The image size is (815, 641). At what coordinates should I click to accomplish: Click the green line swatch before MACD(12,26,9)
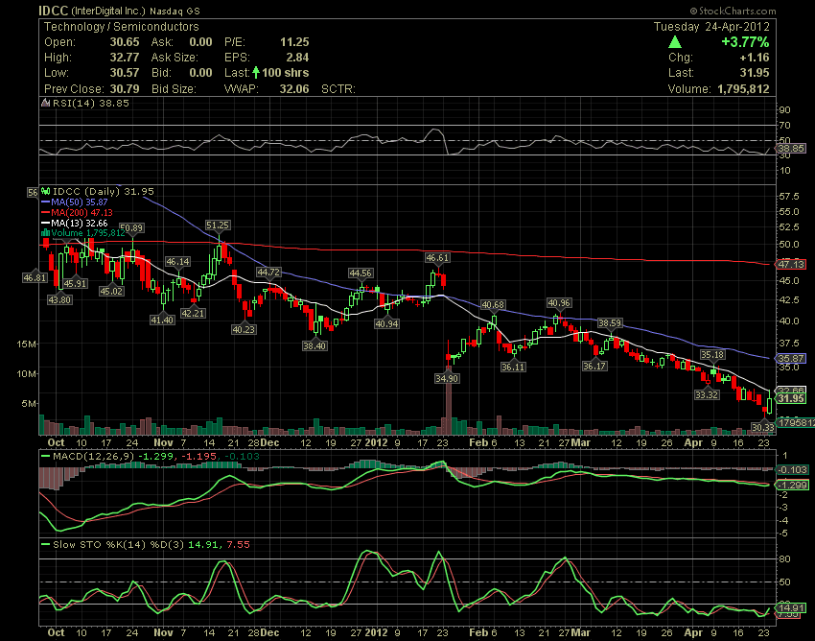tap(46, 457)
